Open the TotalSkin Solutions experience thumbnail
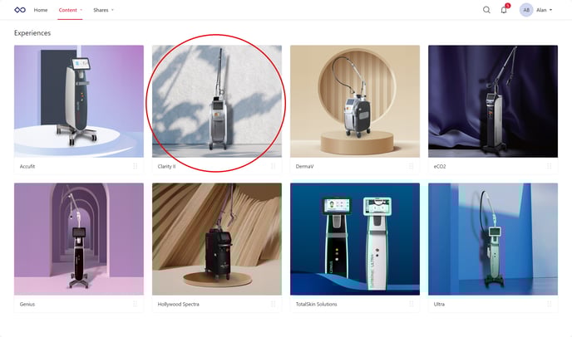 [355, 239]
